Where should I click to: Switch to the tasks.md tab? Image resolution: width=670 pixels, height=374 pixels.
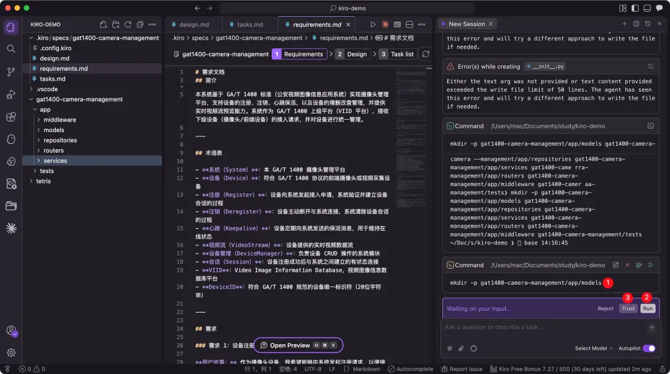(250, 24)
